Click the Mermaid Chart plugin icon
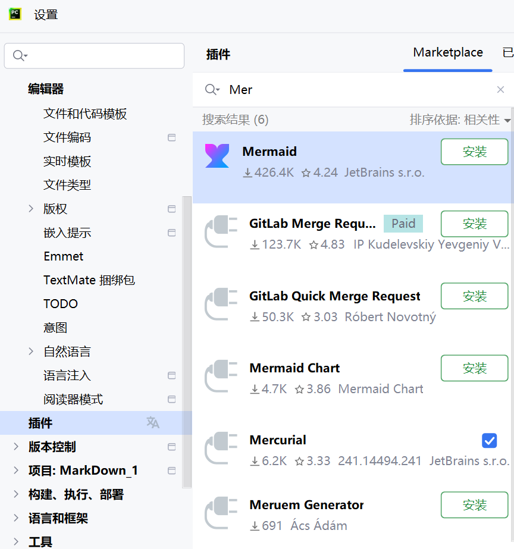 (x=221, y=376)
